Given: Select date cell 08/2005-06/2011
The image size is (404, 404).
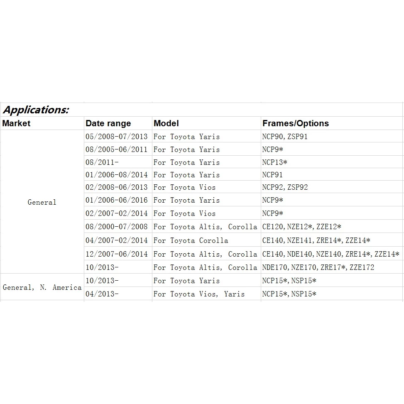Looking at the screenshot, I should click(118, 149).
